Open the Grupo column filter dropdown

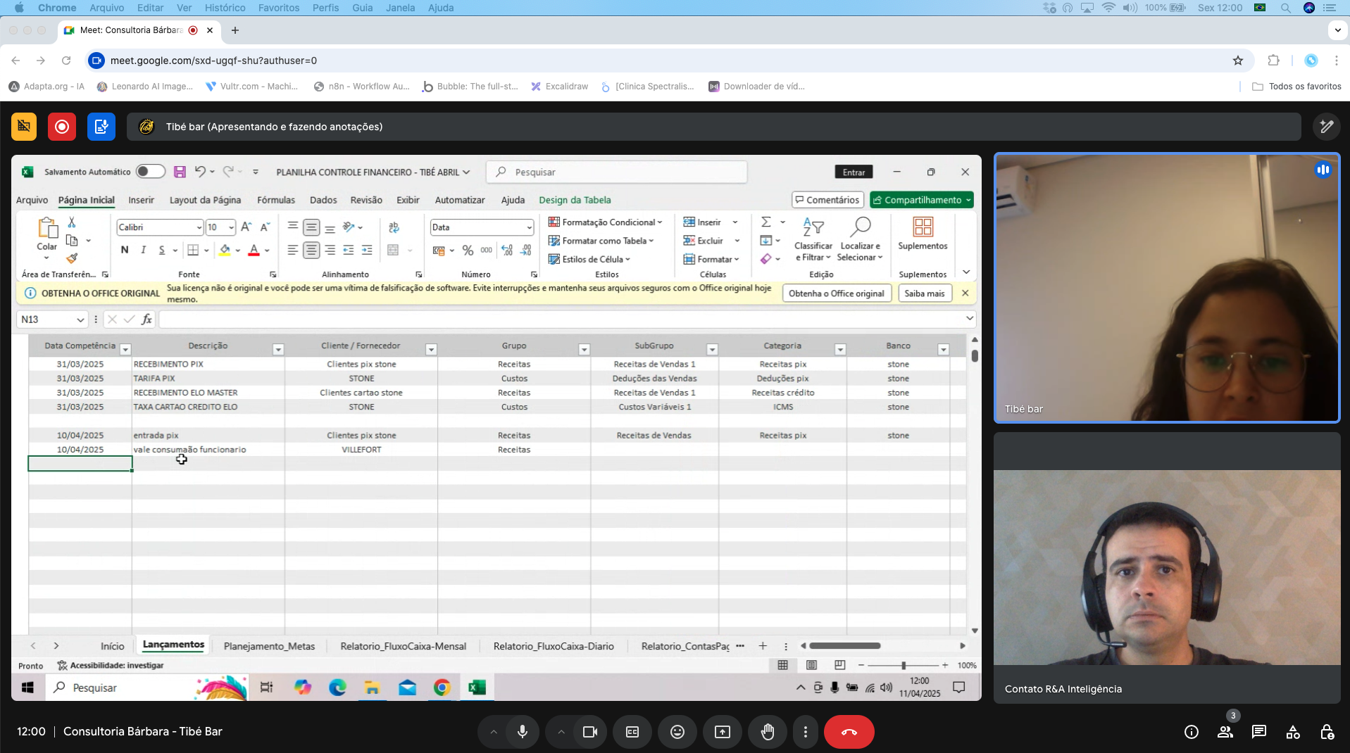pyautogui.click(x=584, y=350)
